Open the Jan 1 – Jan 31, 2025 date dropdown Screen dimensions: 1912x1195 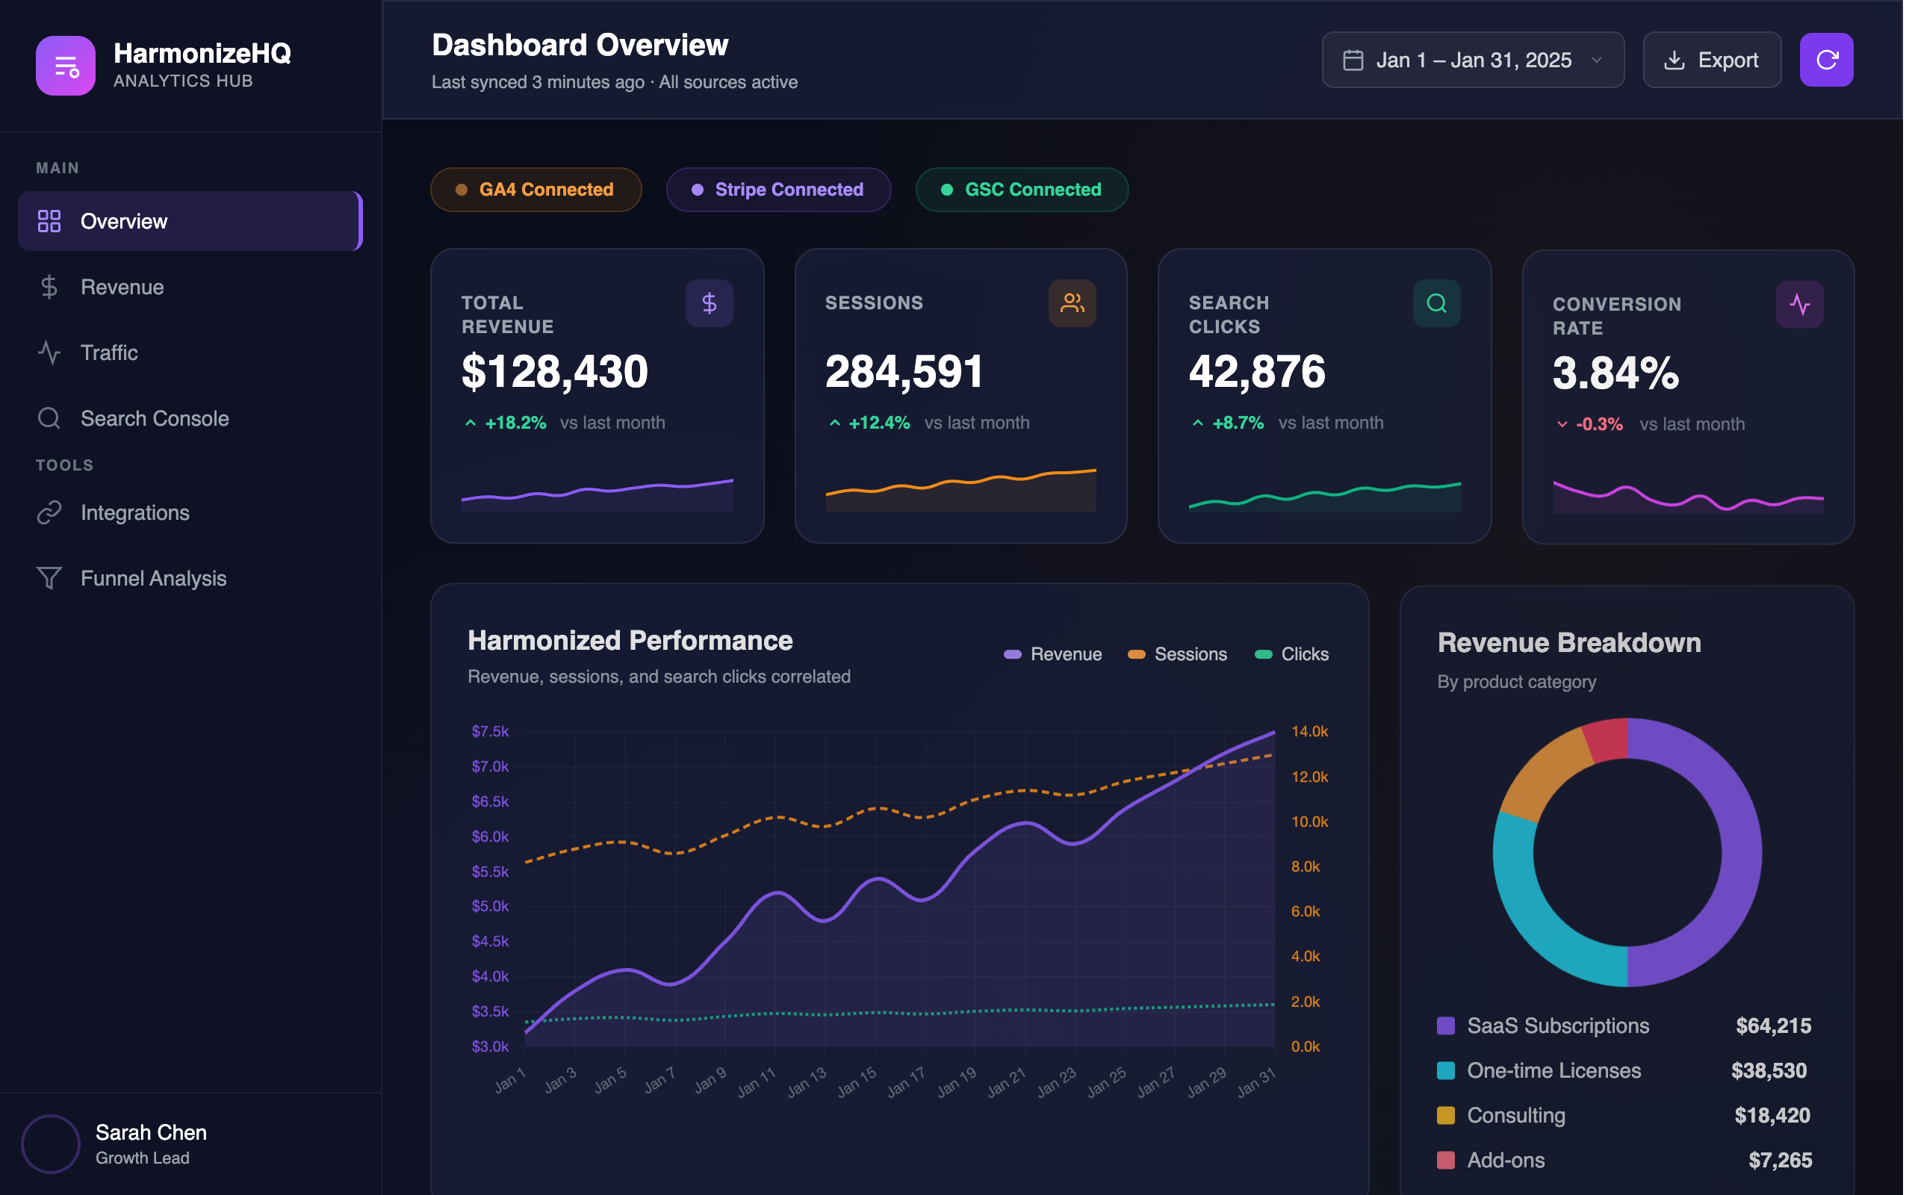click(1473, 60)
